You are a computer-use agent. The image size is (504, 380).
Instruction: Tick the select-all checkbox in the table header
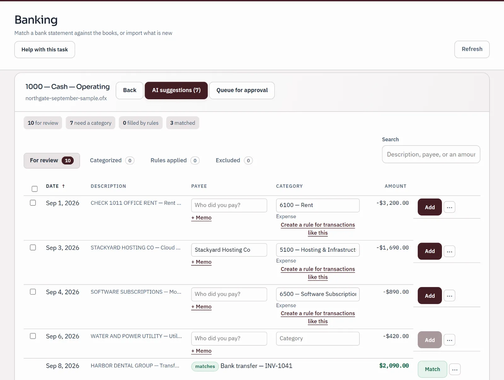tap(35, 189)
